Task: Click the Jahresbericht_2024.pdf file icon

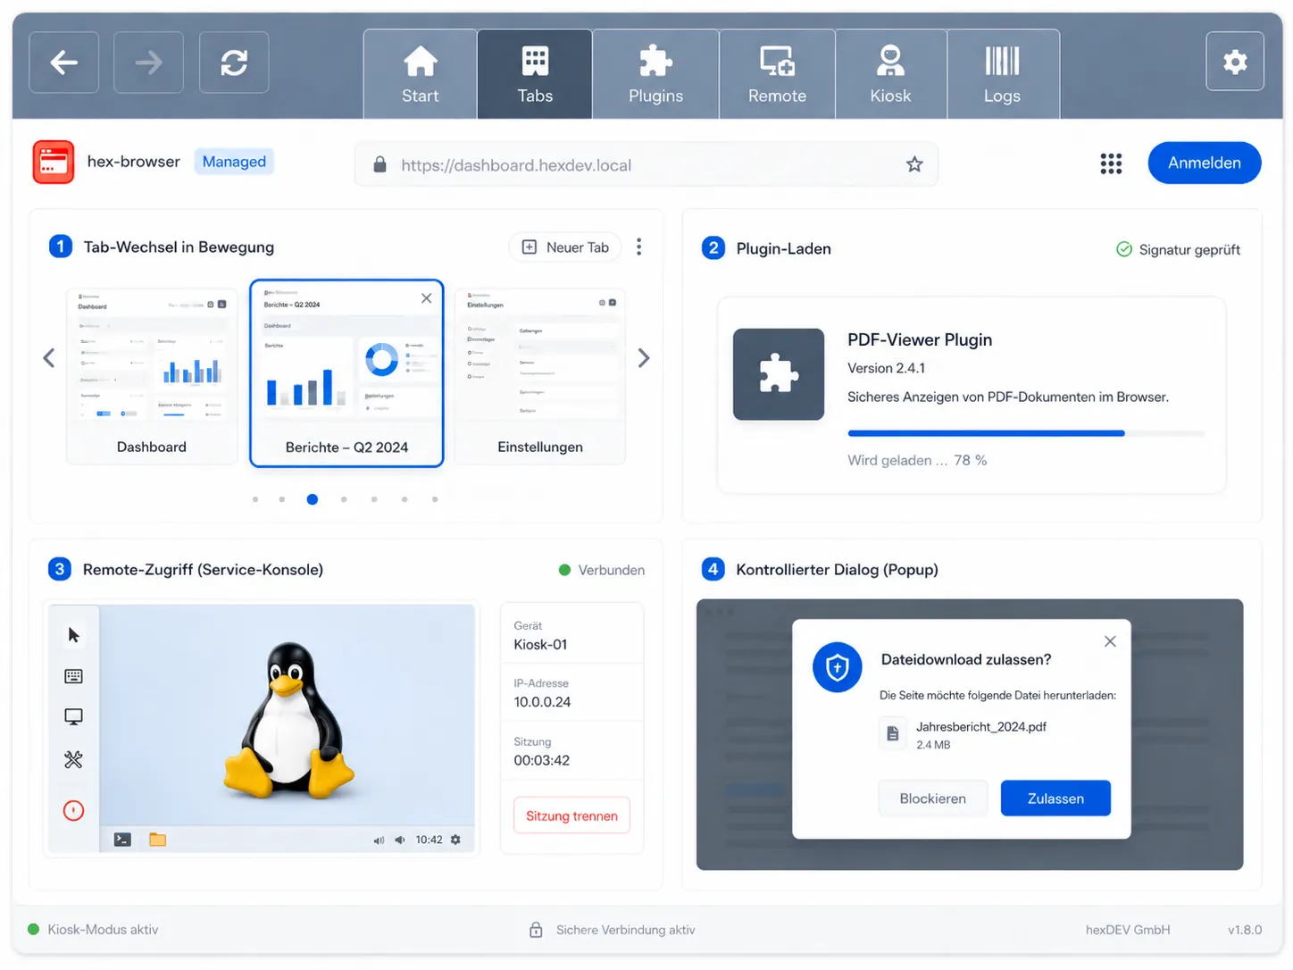Action: coord(892,734)
